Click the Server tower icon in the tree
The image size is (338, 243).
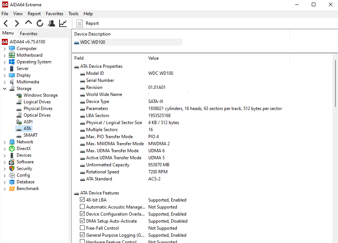(12, 69)
